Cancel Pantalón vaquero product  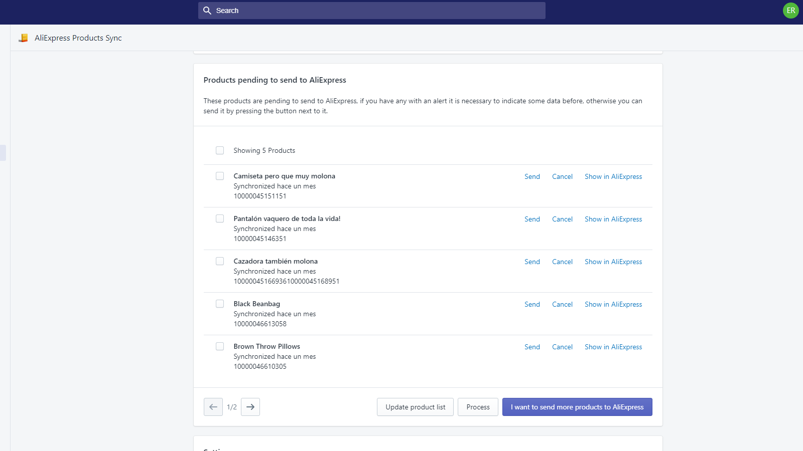562,219
